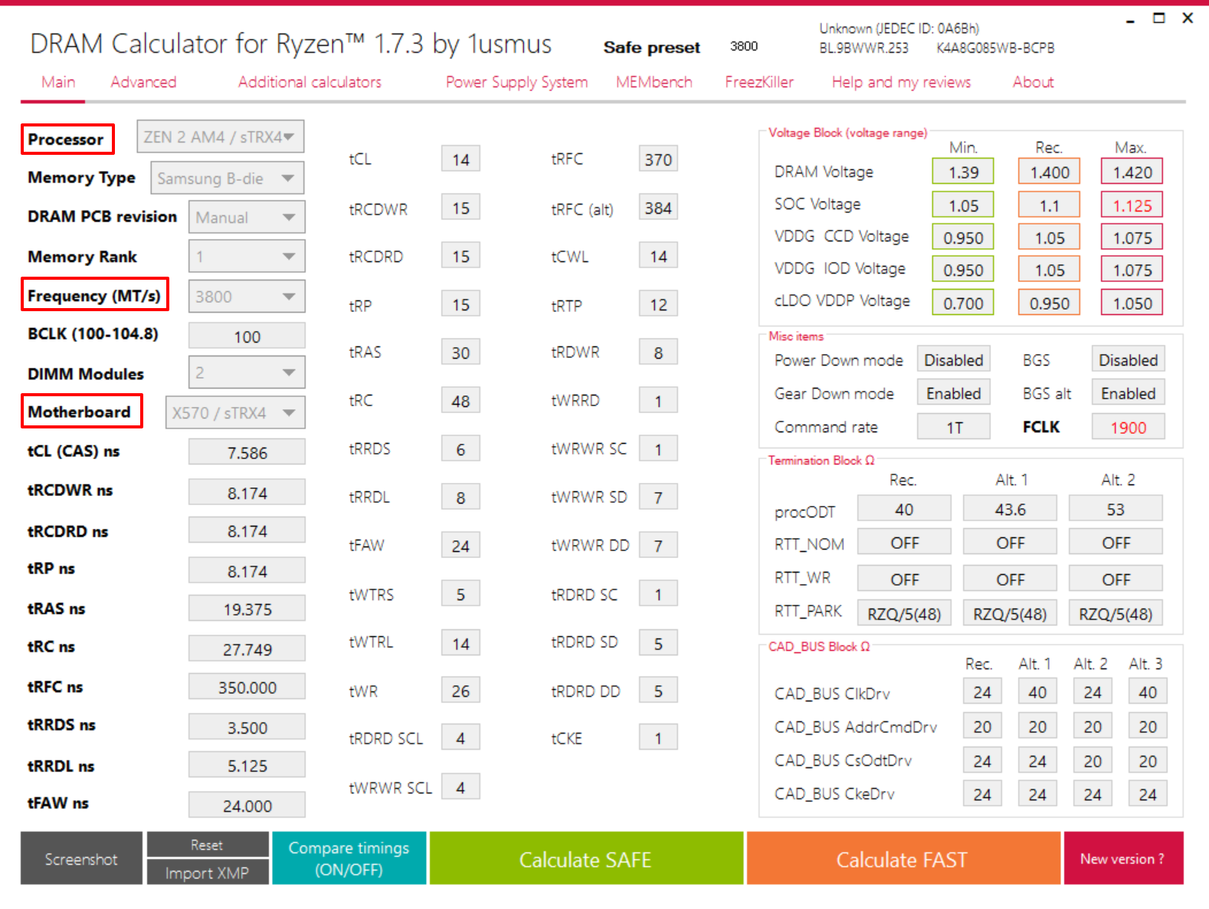Click the K4A8G085WB-BCPB chip label

995,48
